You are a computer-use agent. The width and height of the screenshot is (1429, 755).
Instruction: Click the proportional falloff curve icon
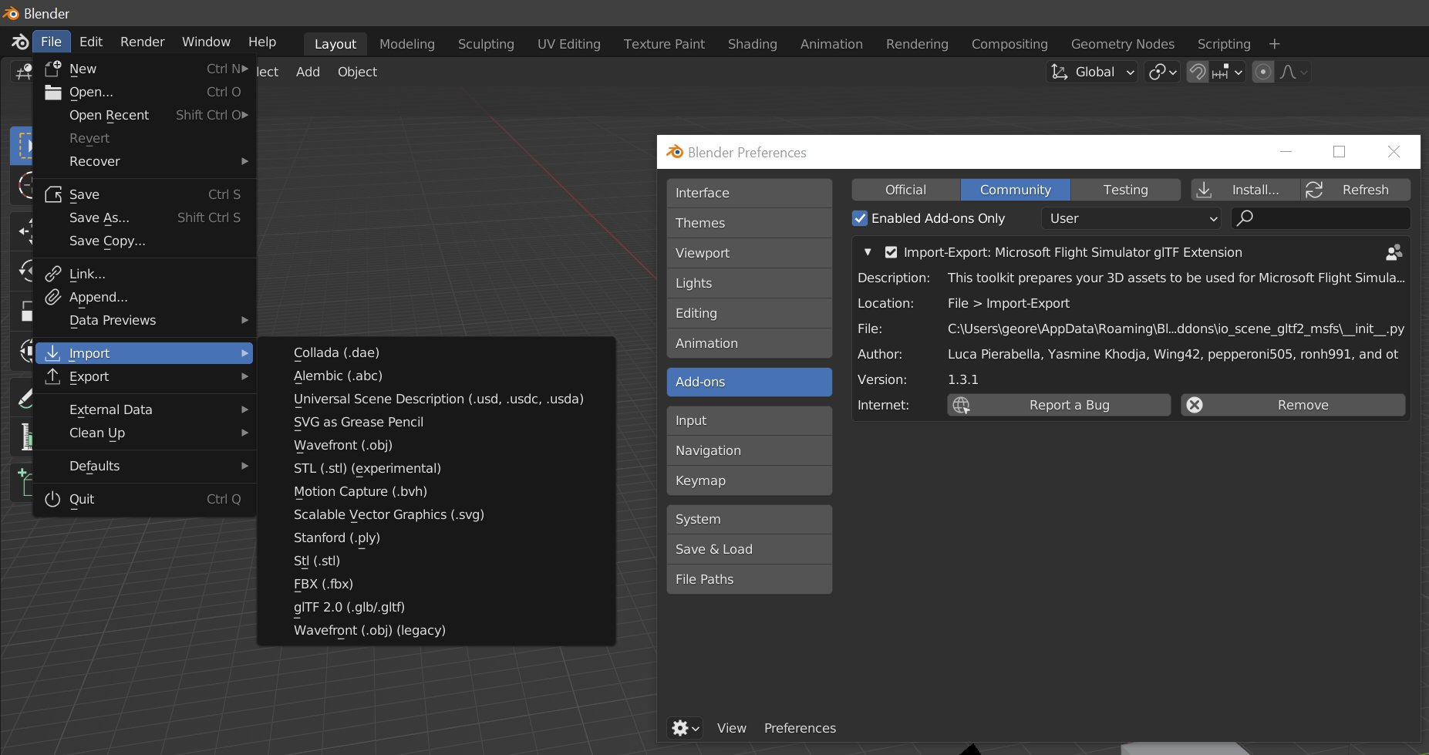pos(1293,72)
